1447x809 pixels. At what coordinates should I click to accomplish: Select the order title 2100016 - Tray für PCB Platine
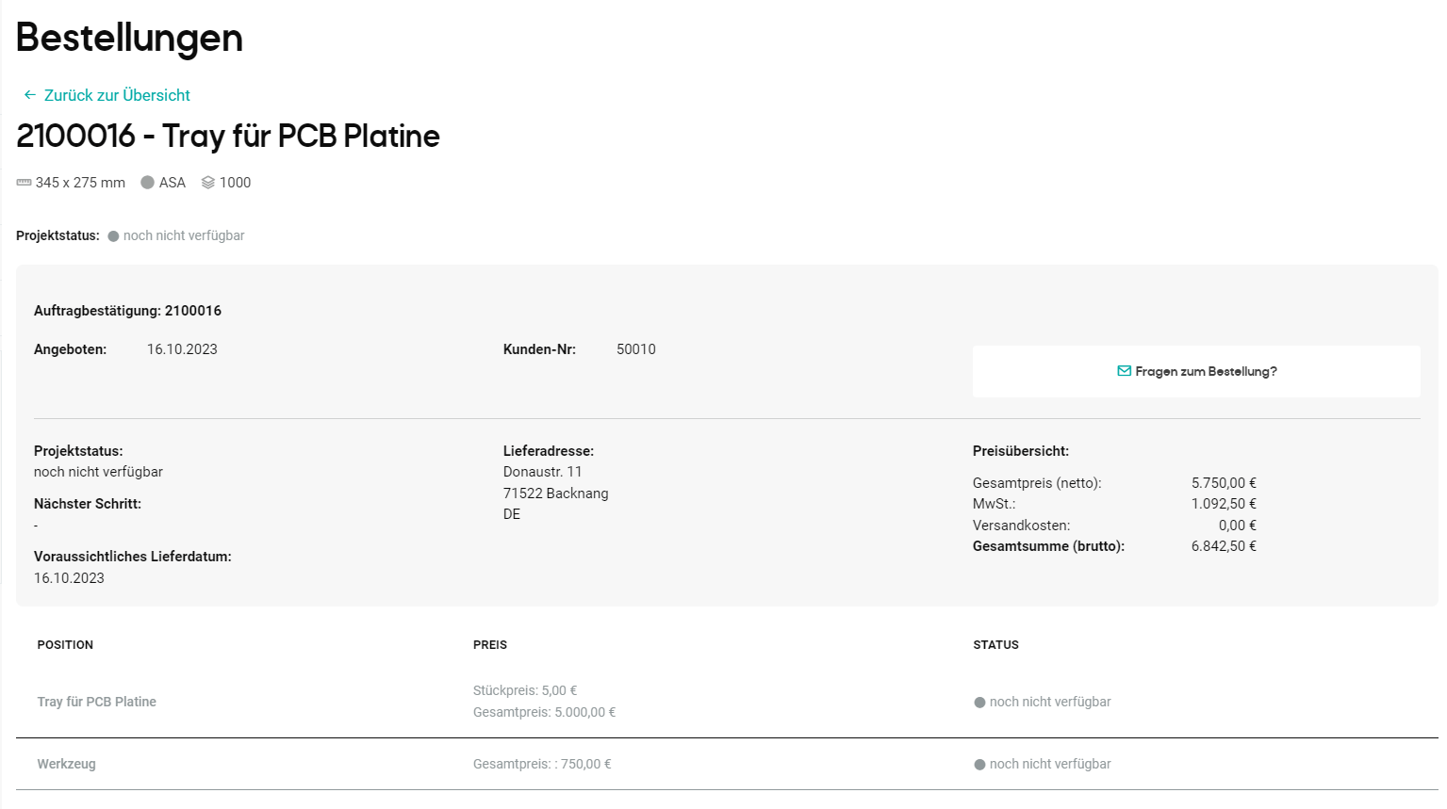tap(227, 136)
